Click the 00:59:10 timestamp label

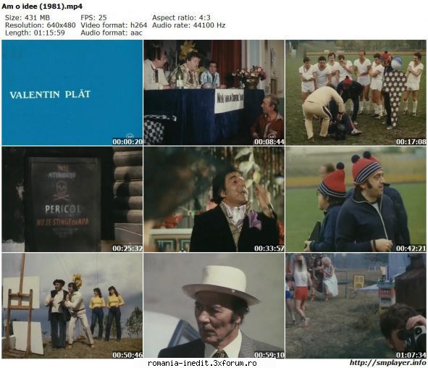269,355
